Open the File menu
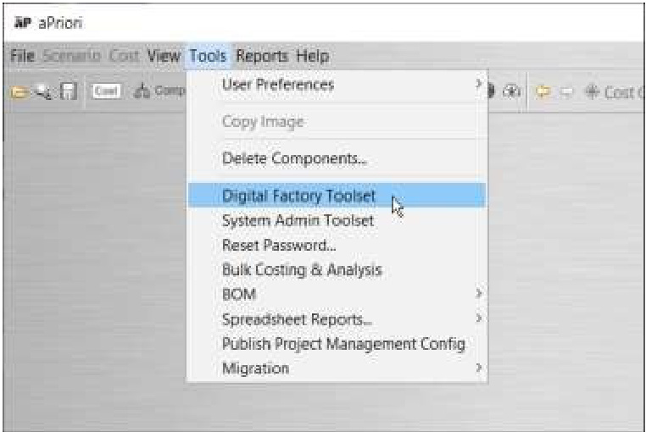Image resolution: width=646 pixels, height=432 pixels. [x=22, y=57]
